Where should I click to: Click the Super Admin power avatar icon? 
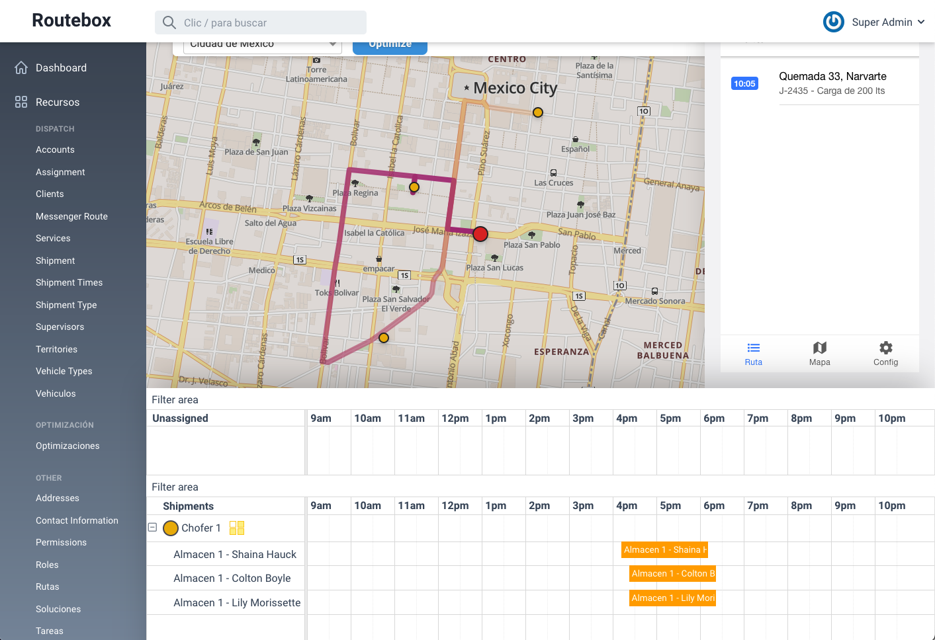(x=833, y=22)
